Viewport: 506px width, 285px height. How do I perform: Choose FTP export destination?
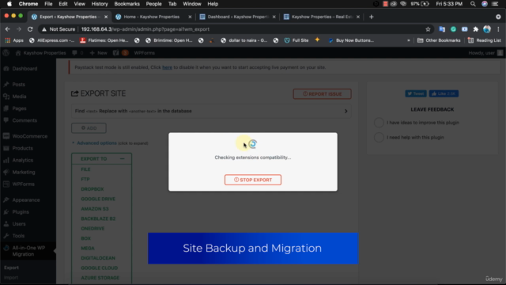[85, 179]
